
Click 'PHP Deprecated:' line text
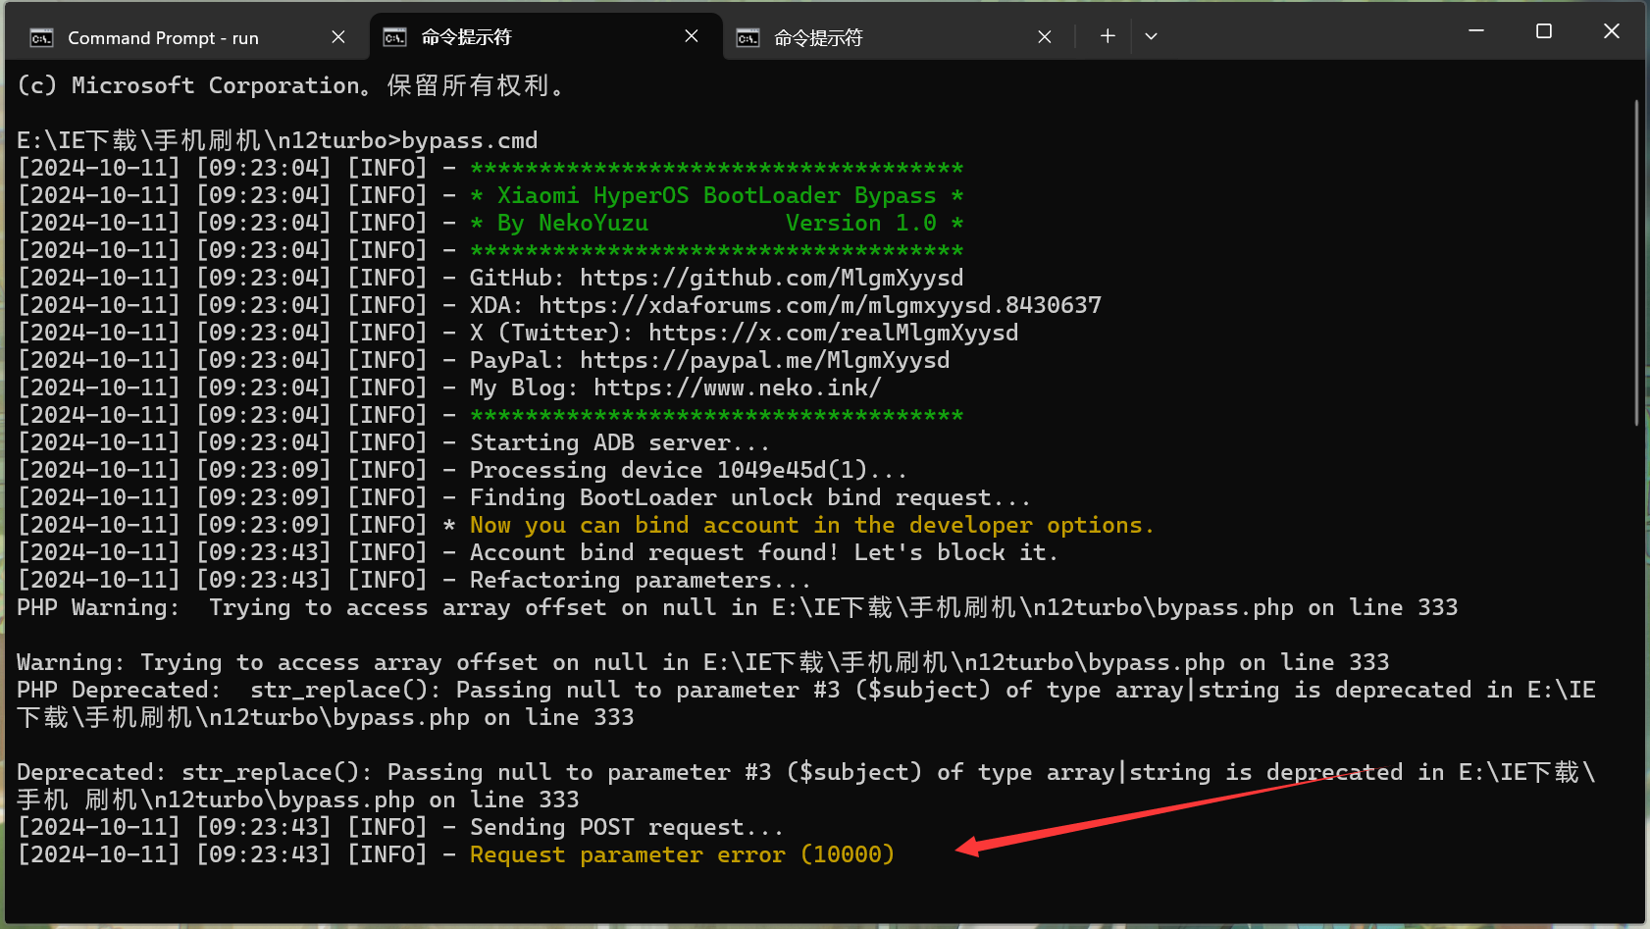(806, 703)
